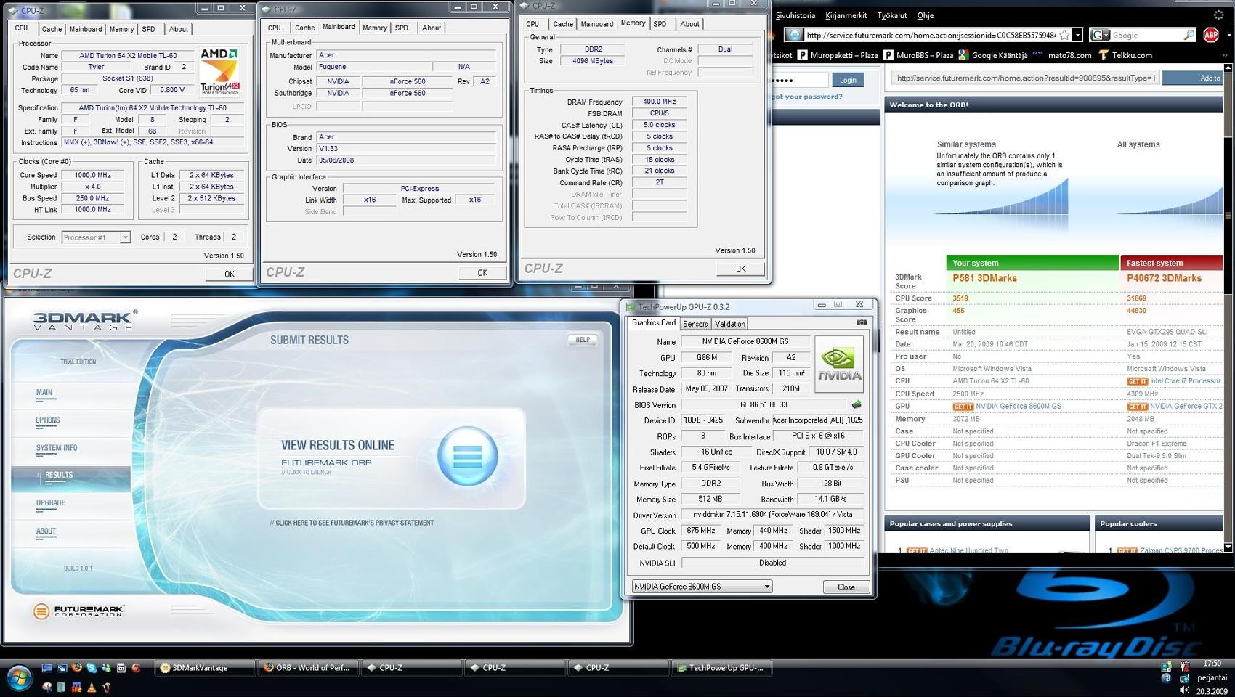
Task: Go to OPTIONS in 3DMark Vantage sidebar
Action: coord(48,420)
